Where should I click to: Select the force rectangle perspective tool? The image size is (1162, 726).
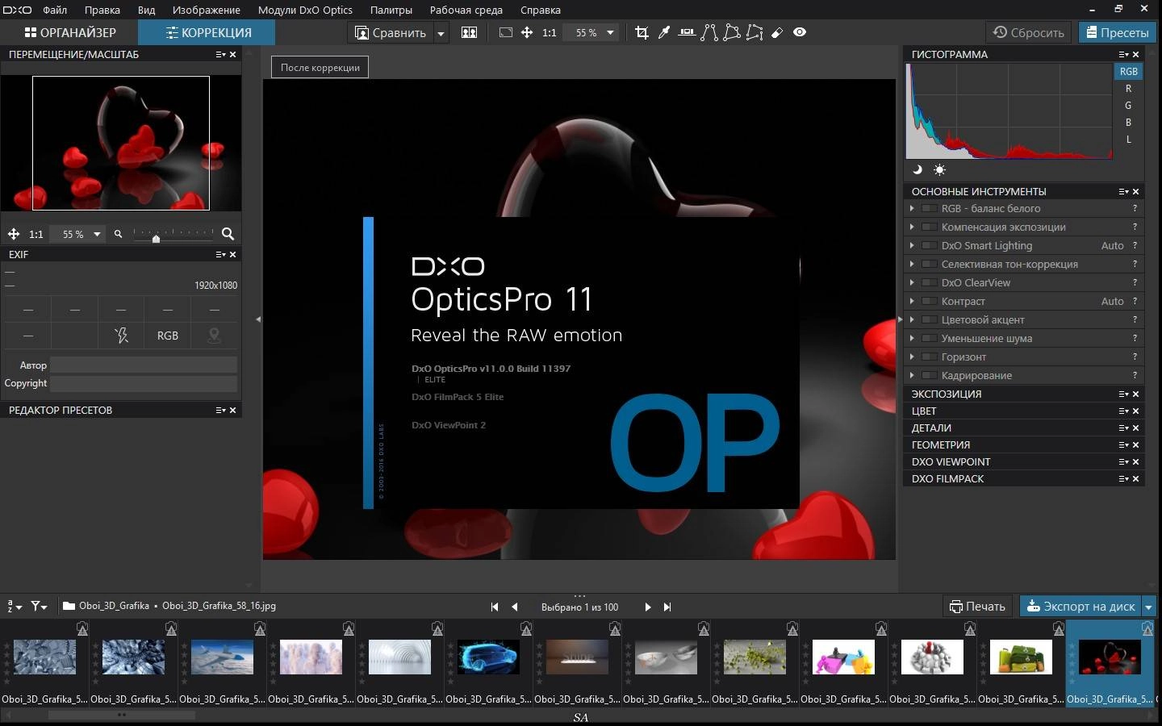coord(732,32)
